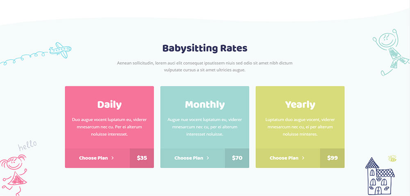Click the arrow beside Daily Choose Plan

click(112, 158)
